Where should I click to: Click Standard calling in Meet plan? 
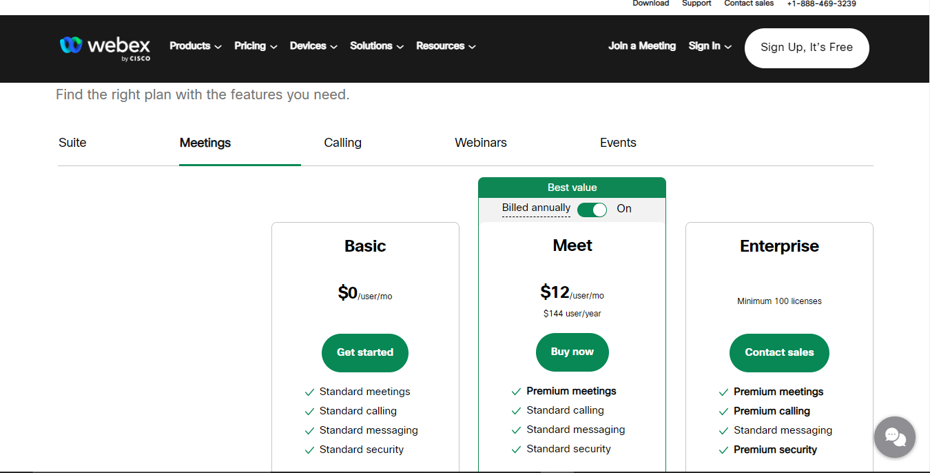coord(565,410)
